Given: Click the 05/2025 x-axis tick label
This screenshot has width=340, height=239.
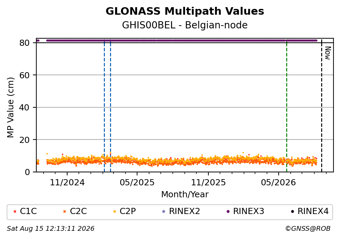Looking at the screenshot, I should (x=137, y=183).
